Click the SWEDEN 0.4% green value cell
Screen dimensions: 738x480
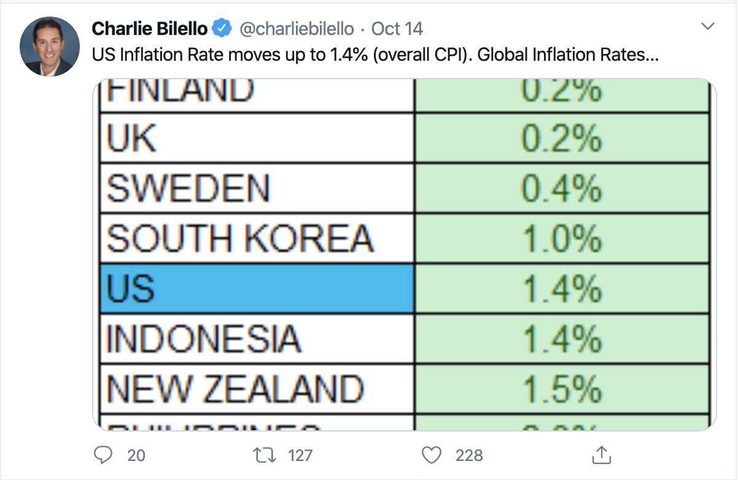click(x=561, y=188)
